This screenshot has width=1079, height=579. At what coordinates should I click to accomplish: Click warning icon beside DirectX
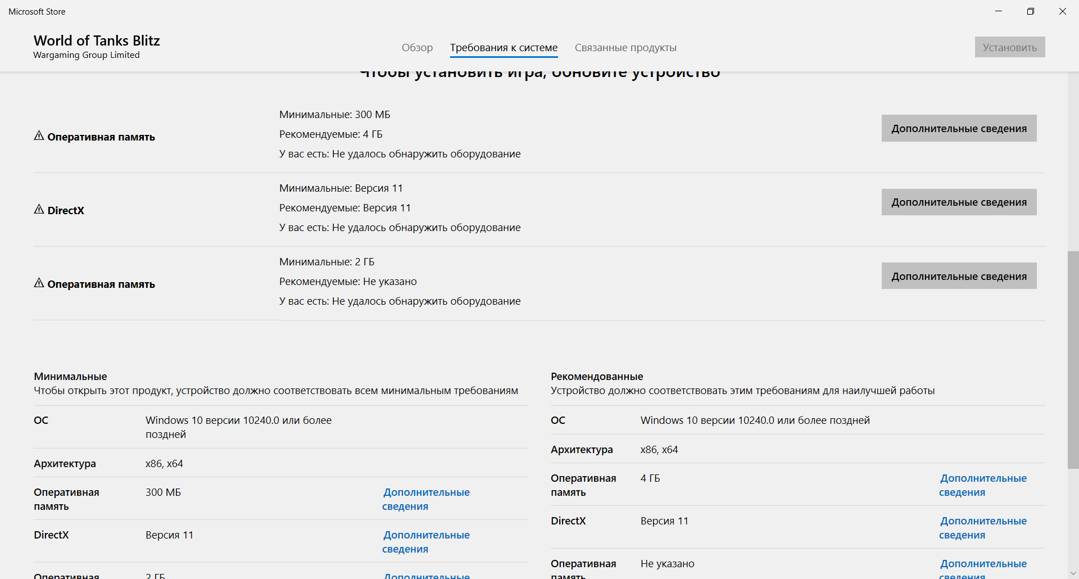(39, 209)
